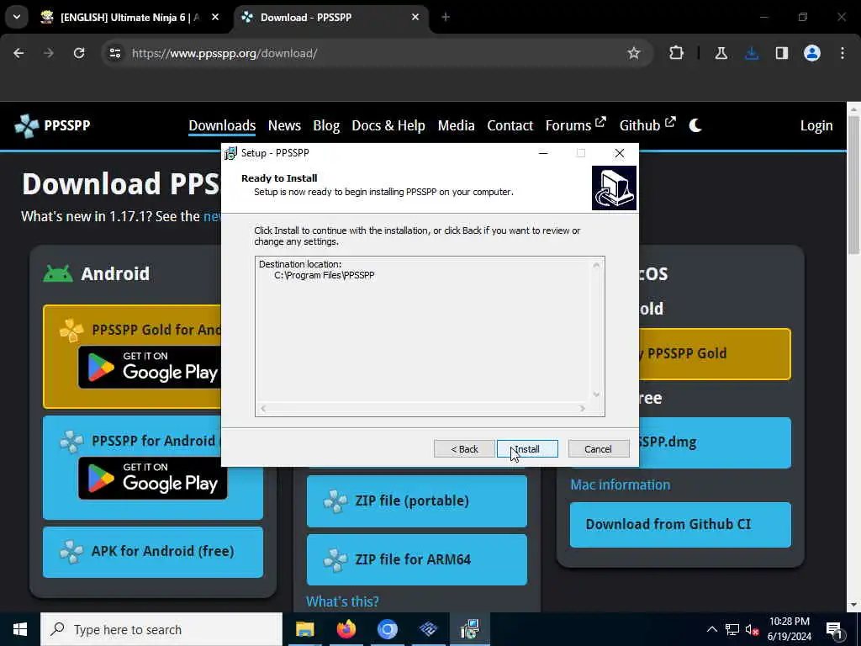Show hidden system tray icons

tap(711, 629)
